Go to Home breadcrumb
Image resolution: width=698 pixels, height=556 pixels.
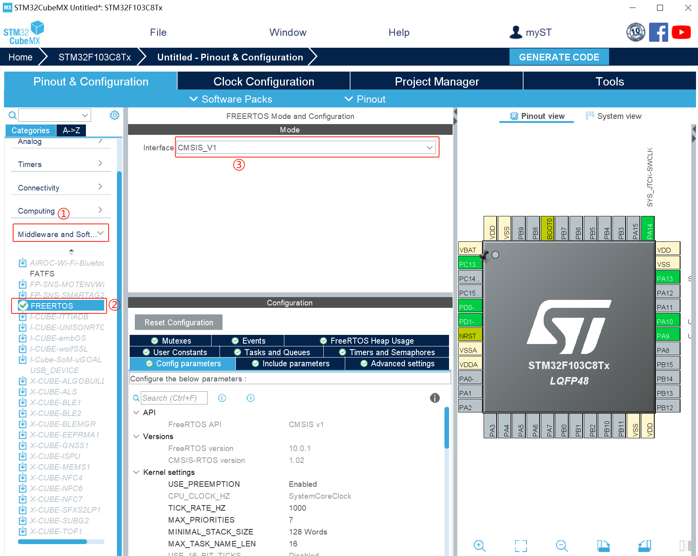click(x=20, y=57)
